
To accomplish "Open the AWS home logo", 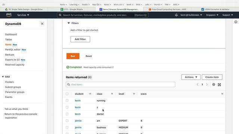I will (x=9, y=15).
